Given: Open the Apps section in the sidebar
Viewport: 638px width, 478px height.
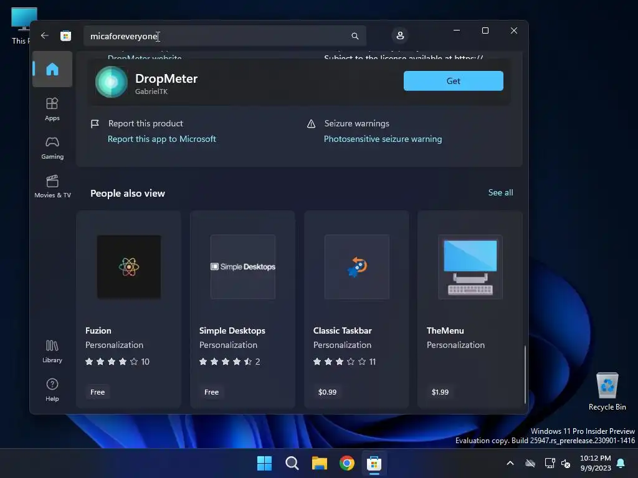Looking at the screenshot, I should tap(52, 110).
